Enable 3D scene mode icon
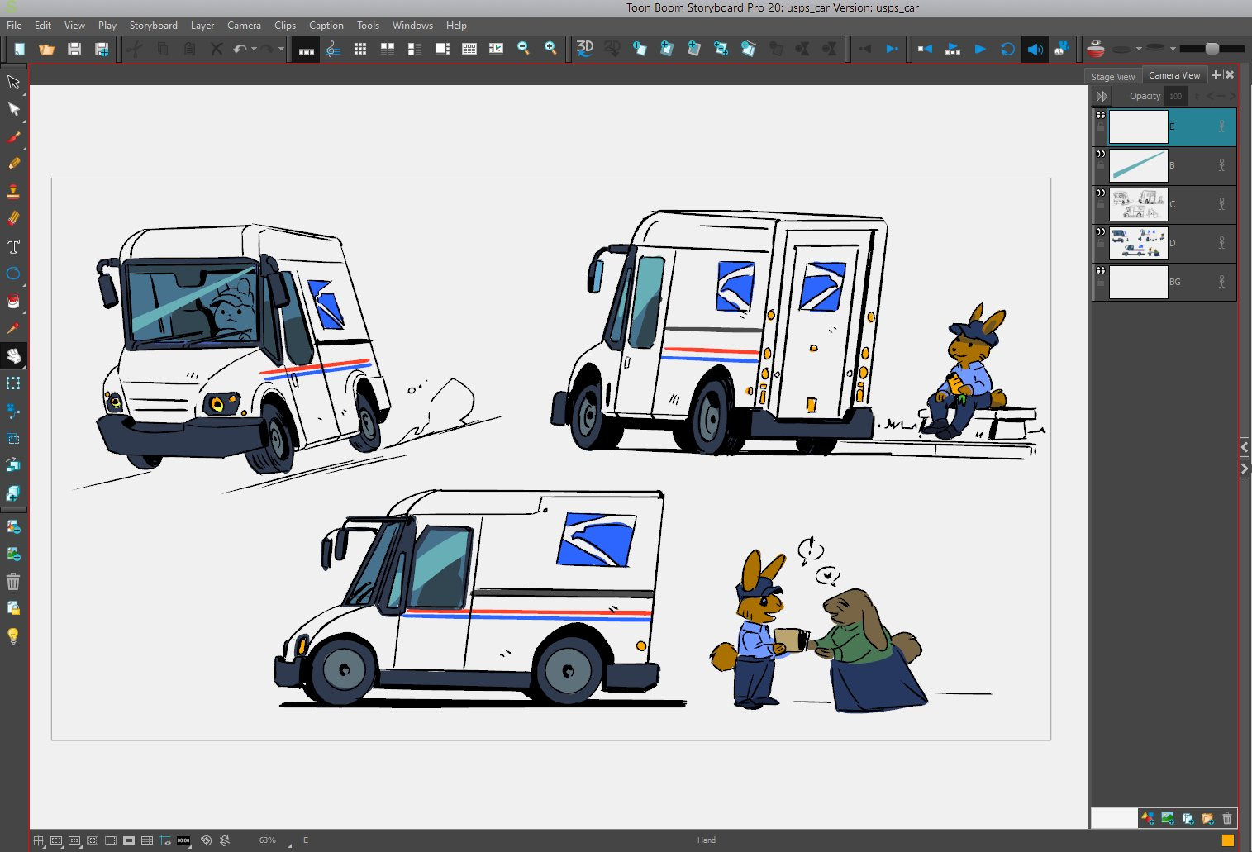 (x=585, y=49)
